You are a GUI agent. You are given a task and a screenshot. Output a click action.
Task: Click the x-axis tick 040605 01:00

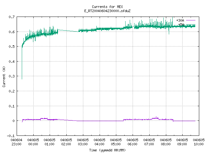(50, 142)
